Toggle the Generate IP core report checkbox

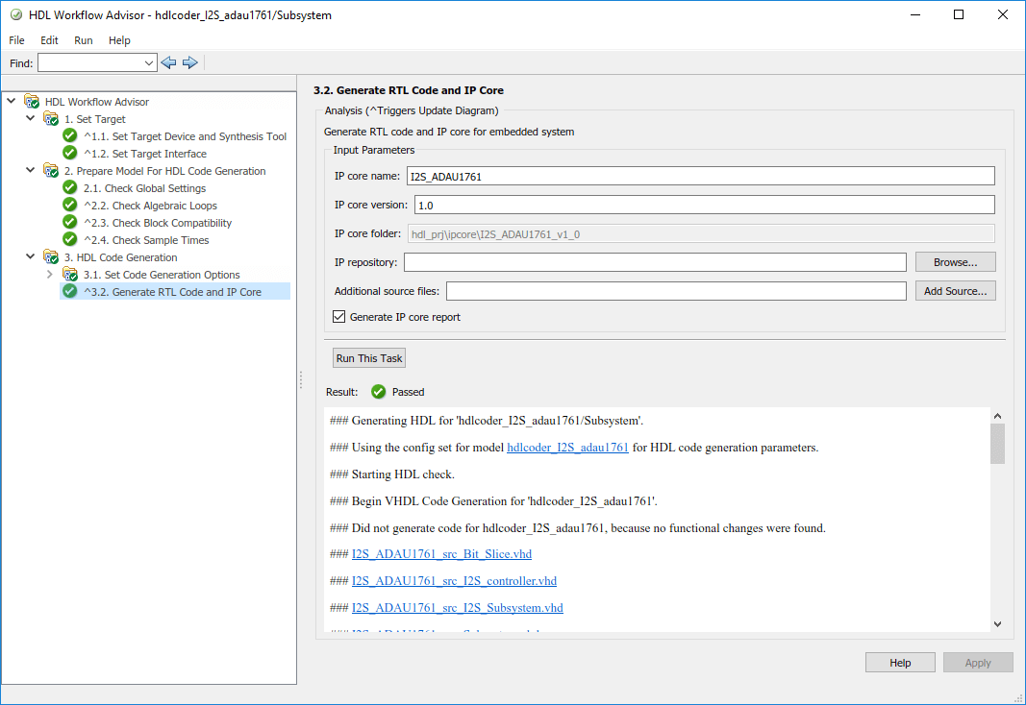click(338, 317)
